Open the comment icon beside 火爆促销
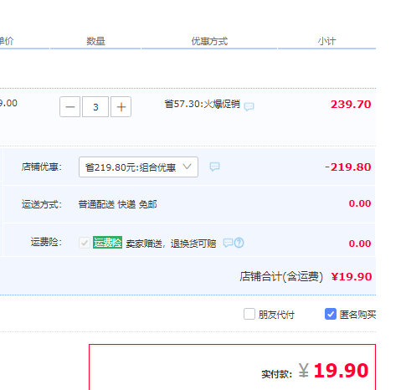 click(x=249, y=106)
